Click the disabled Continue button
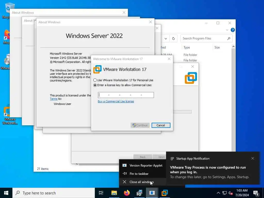The height and width of the screenshot is (198, 264). tap(140, 125)
